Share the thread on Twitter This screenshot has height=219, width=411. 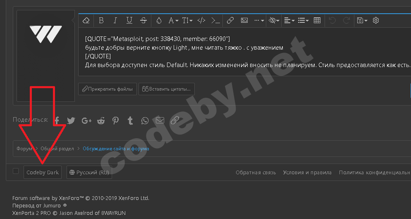[71, 120]
